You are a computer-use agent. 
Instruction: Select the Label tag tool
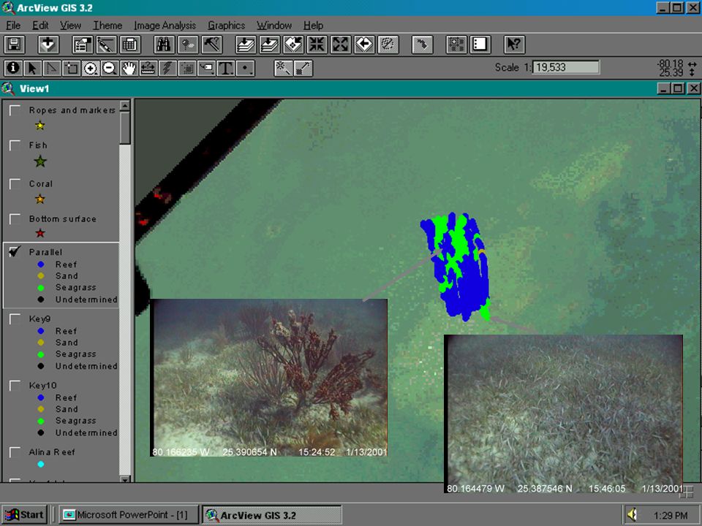coord(206,68)
